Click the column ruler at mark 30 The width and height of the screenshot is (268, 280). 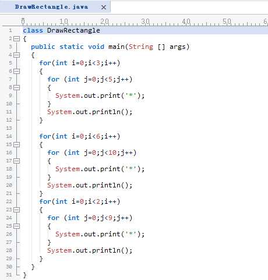[145, 22]
